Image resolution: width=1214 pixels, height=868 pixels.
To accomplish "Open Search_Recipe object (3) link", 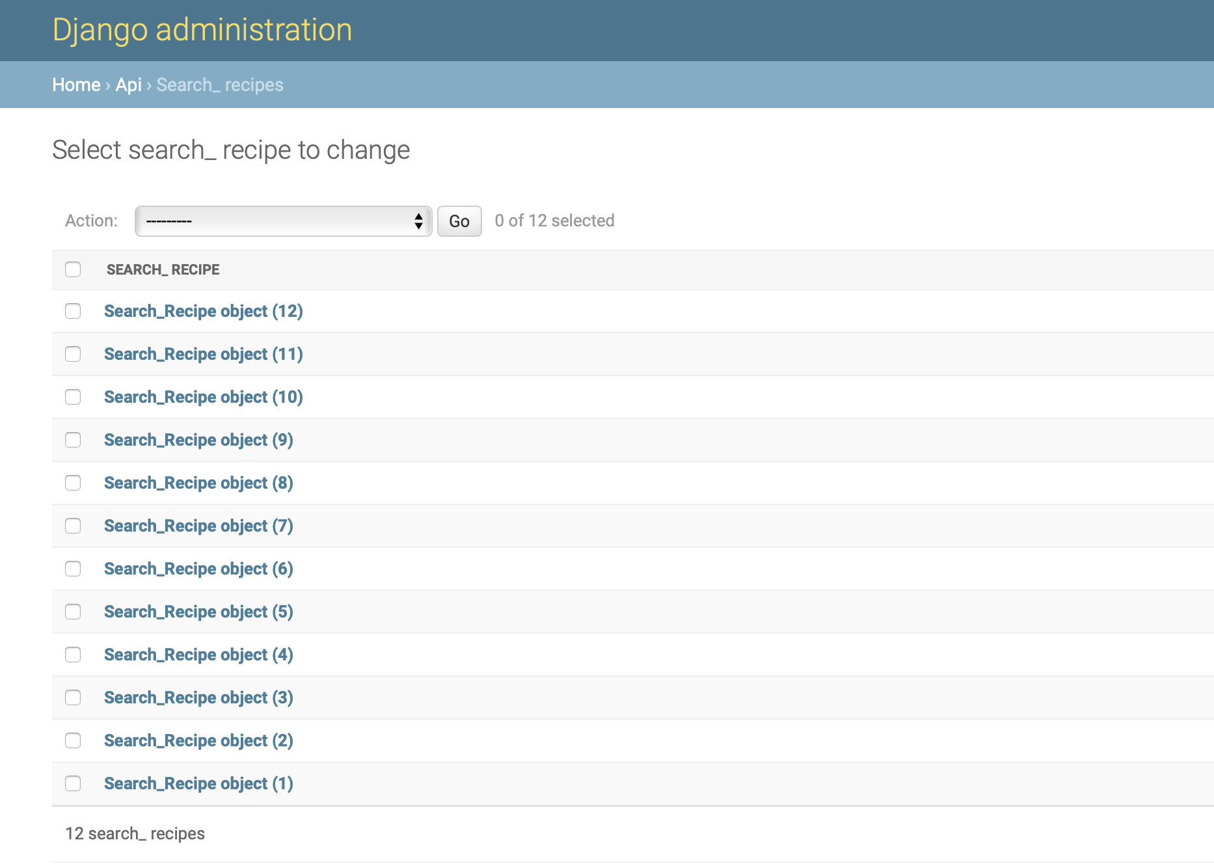I will tap(198, 698).
